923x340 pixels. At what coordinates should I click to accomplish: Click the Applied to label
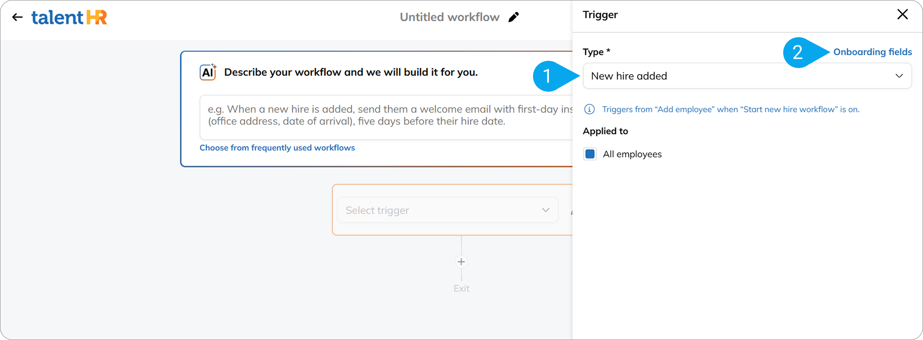(605, 131)
